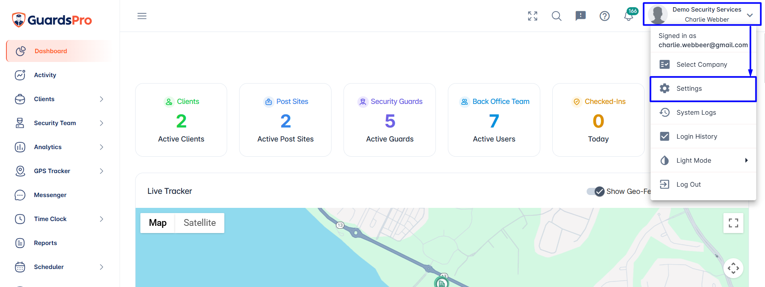This screenshot has width=765, height=287.
Task: Toggle the Show Geo-Fence switch
Action: 595,191
